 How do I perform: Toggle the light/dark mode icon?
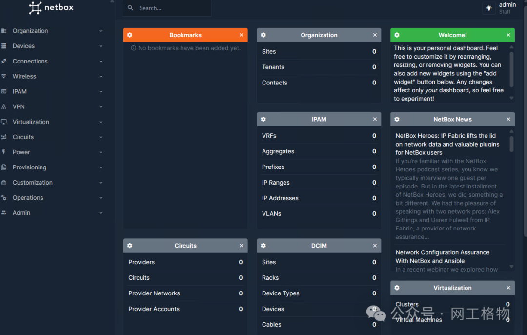(x=489, y=8)
